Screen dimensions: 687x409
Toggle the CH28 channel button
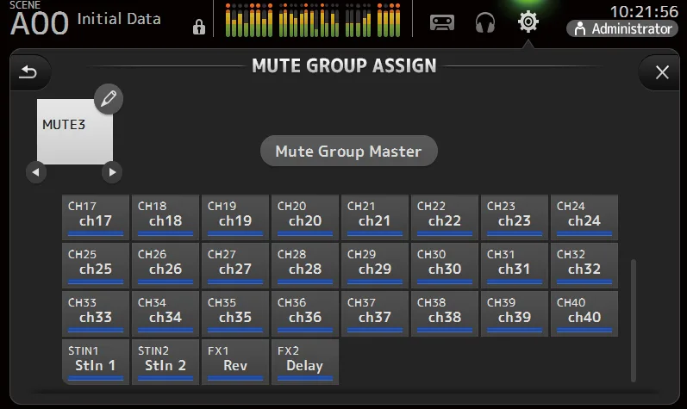[305, 265]
